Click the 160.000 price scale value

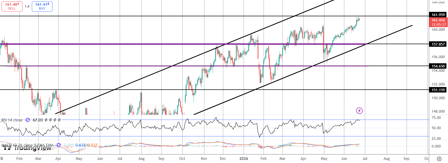(438, 29)
